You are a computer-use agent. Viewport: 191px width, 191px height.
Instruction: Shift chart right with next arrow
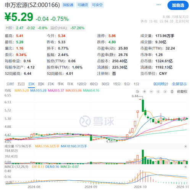click(165, 91)
